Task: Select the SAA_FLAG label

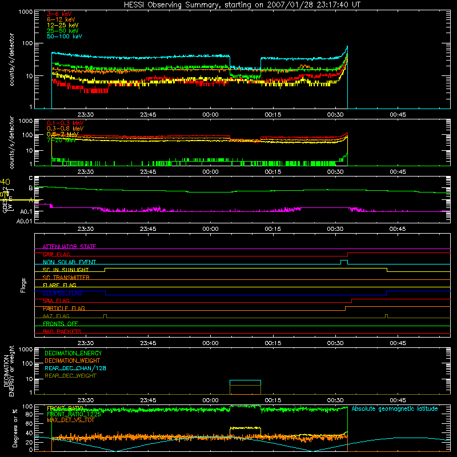Action: tap(56, 300)
